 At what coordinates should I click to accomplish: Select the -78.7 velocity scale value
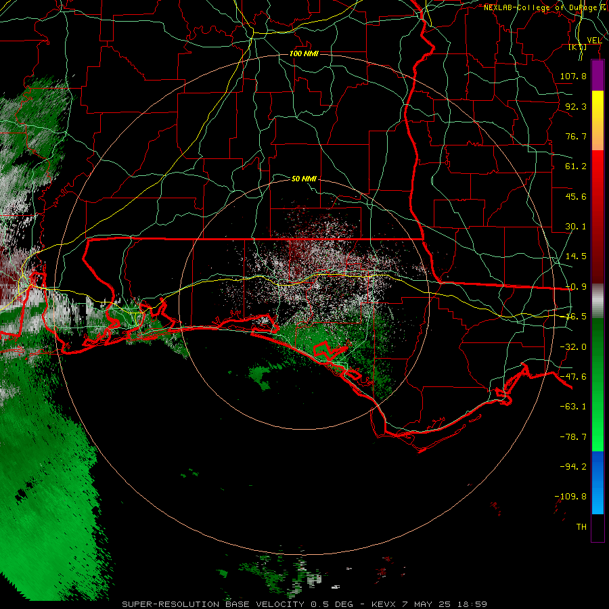573,437
